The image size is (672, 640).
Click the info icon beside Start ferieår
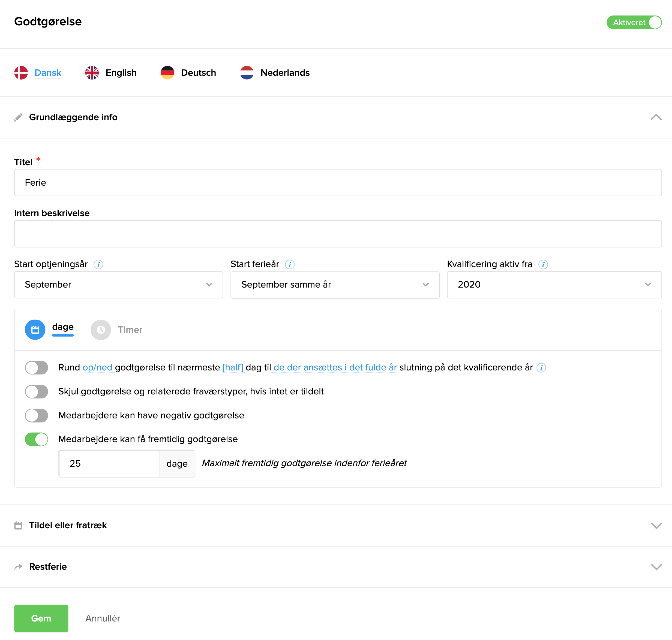click(290, 264)
